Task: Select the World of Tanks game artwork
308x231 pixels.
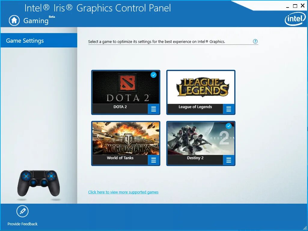Action: click(x=126, y=138)
